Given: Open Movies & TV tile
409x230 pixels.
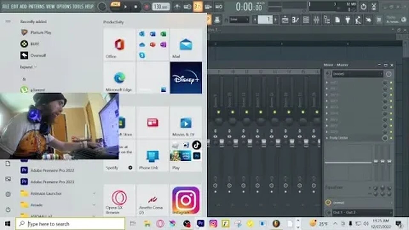Looking at the screenshot, I should (x=186, y=122).
